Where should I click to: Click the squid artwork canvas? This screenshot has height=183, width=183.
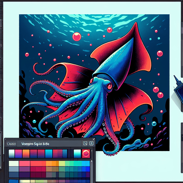[94, 82]
